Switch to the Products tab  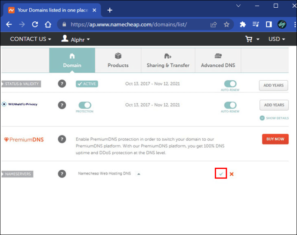[x=118, y=60]
